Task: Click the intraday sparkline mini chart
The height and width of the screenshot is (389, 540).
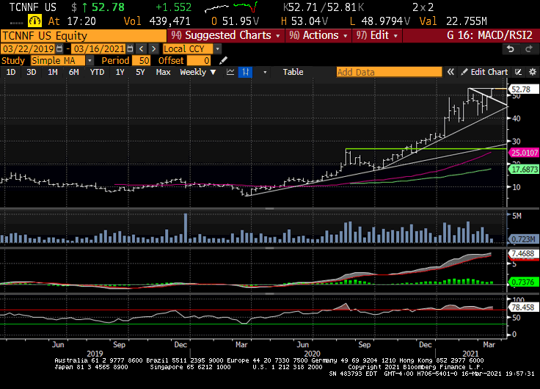Action: [x=231, y=7]
